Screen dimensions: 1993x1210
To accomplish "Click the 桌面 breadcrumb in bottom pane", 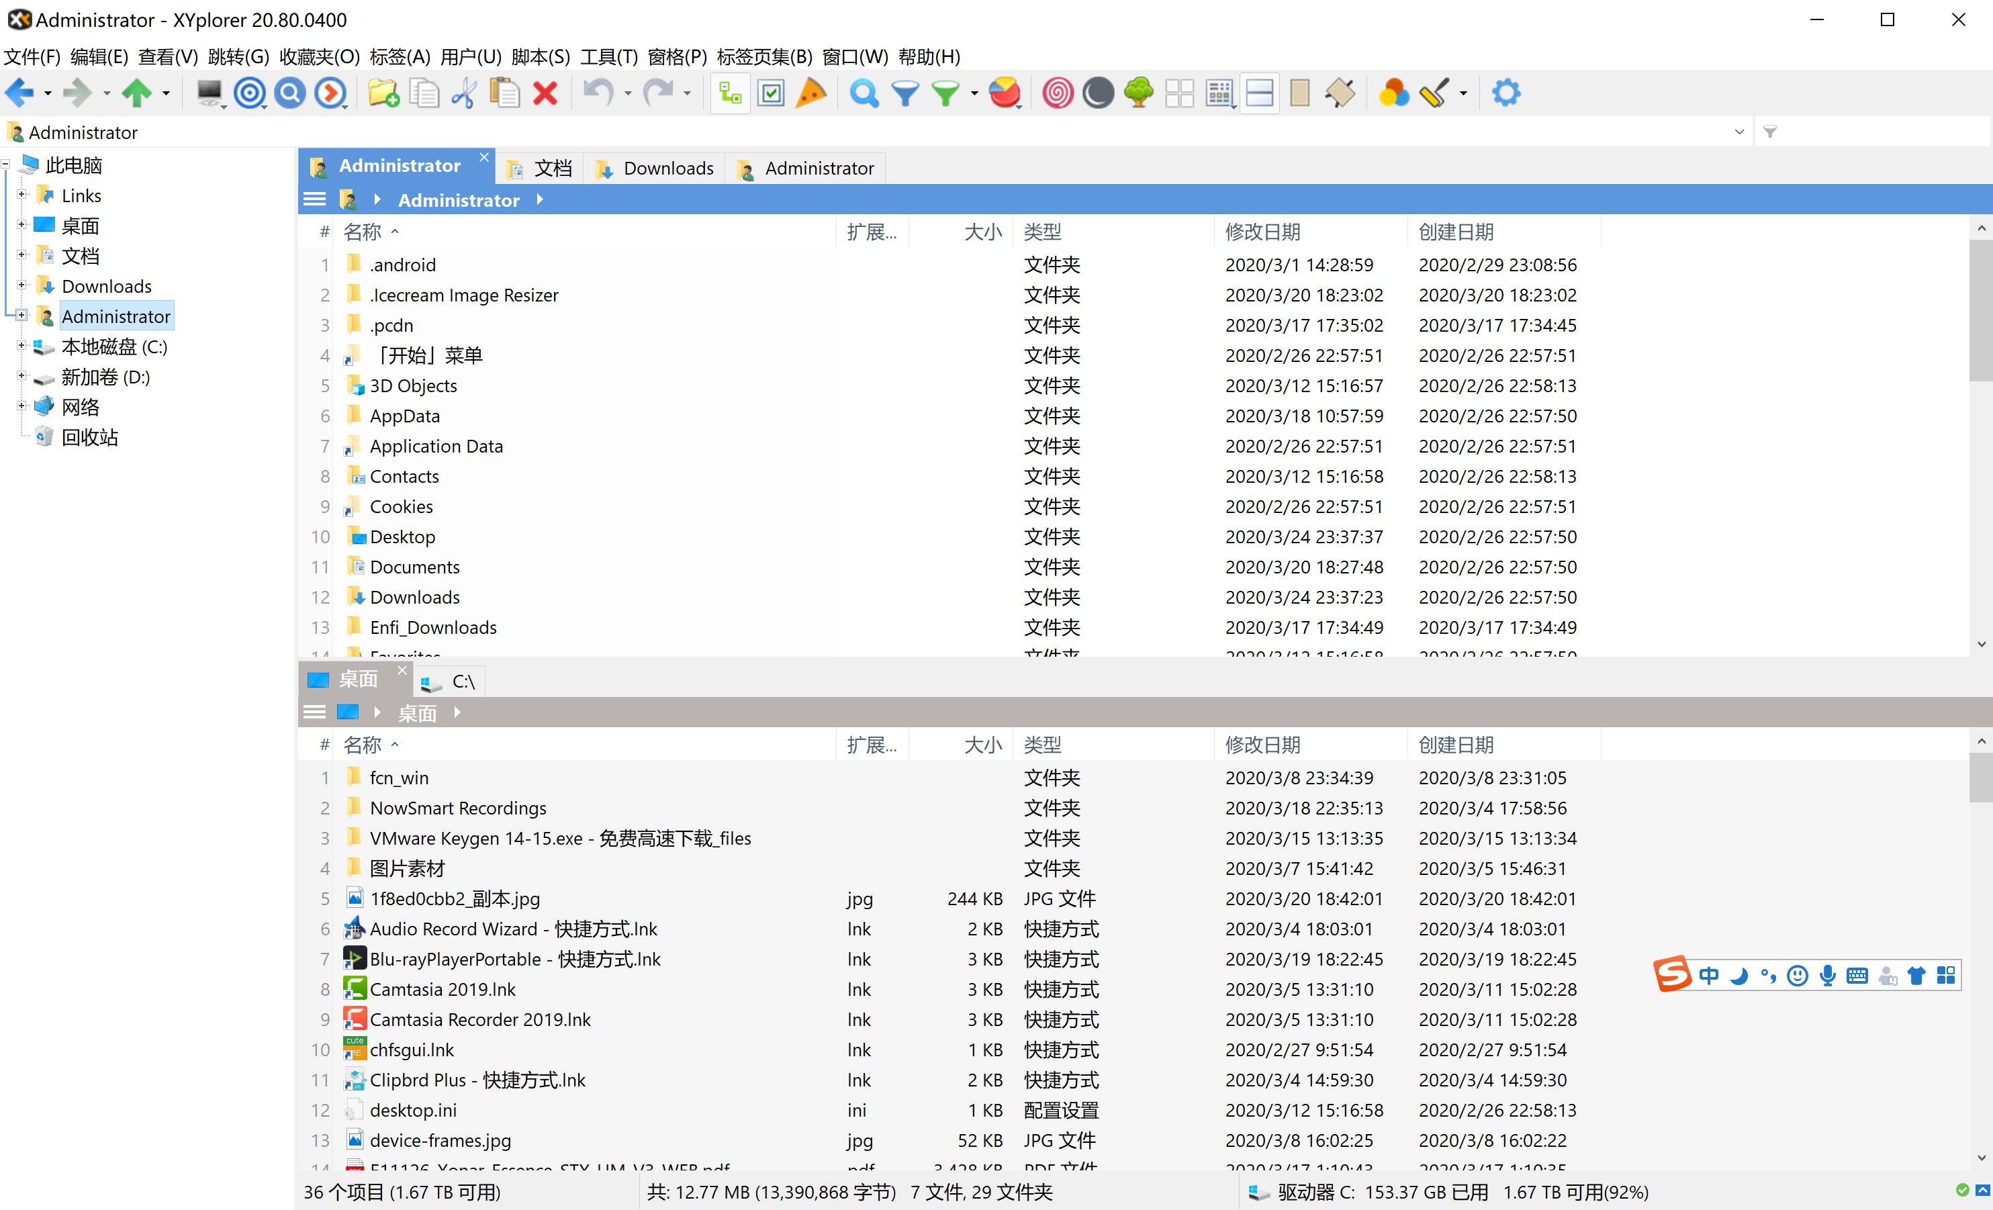I will [418, 712].
